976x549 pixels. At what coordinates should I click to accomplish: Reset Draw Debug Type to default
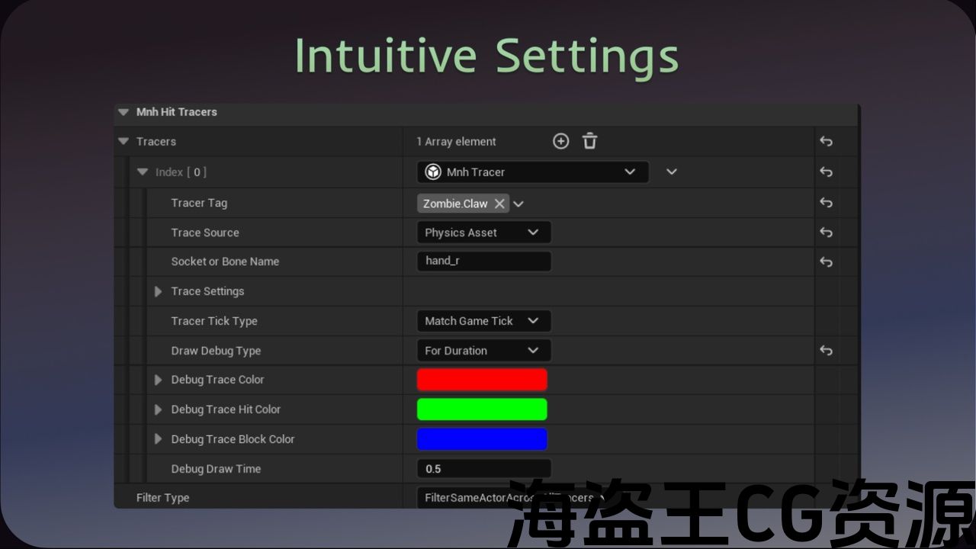pos(826,351)
